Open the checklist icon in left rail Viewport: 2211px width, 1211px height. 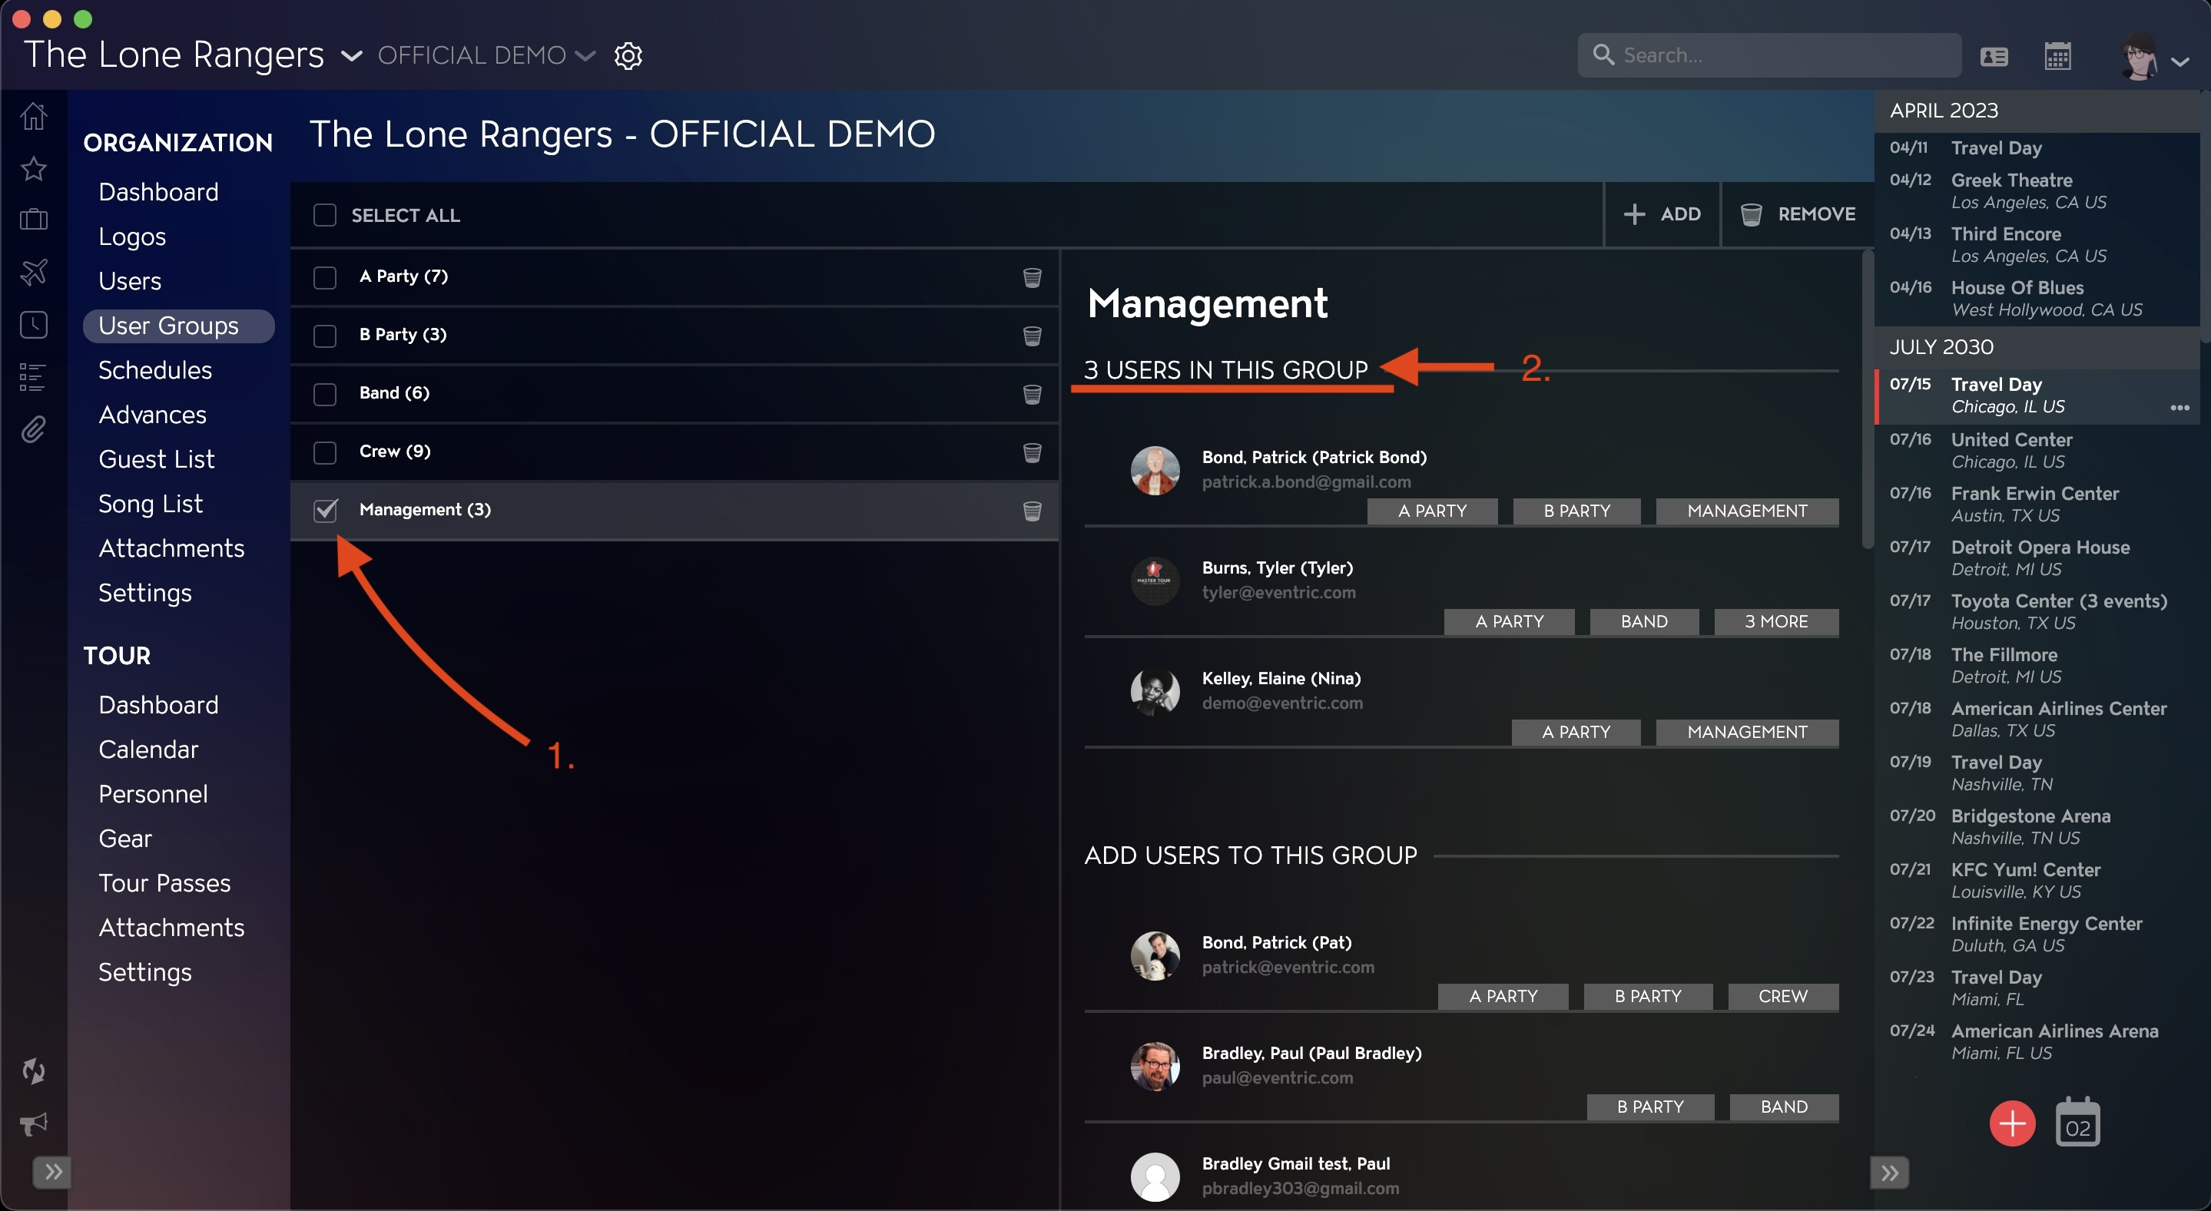point(34,377)
